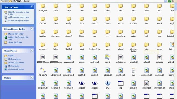Viewport: 177px width, 99px height.
Task: Click Hide the contents of this folder
Action: [19, 13]
